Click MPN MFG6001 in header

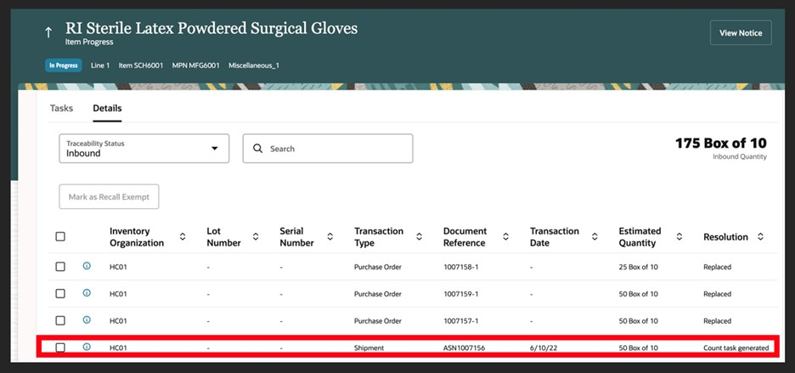[x=195, y=65]
